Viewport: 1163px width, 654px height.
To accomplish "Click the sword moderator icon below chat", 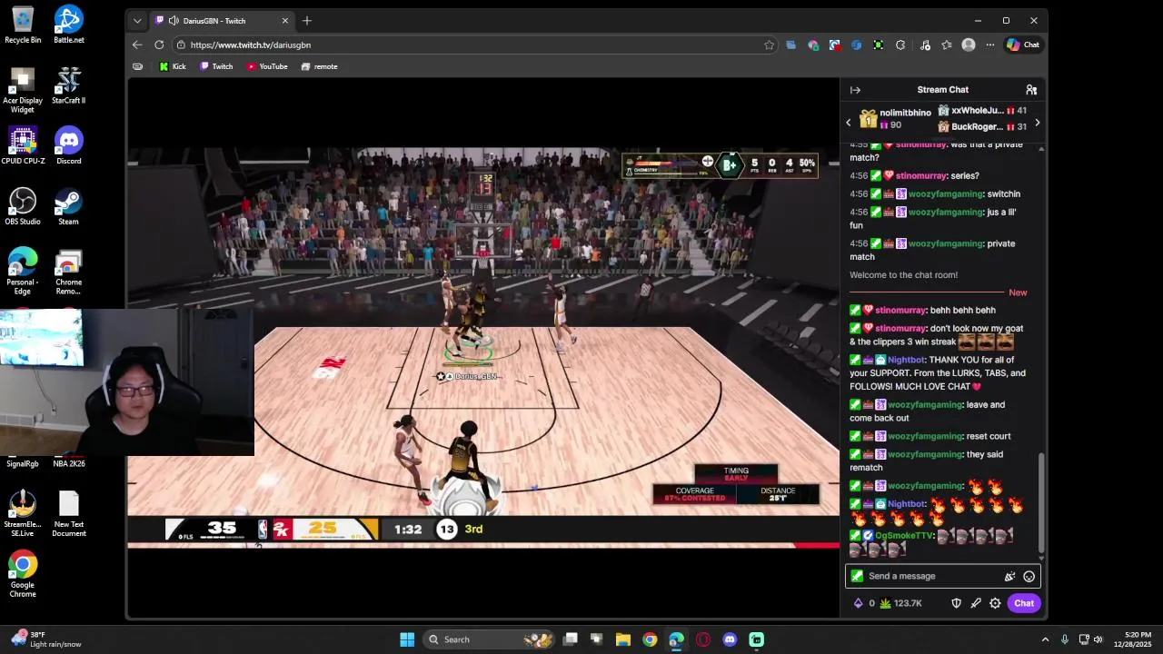I will point(976,603).
